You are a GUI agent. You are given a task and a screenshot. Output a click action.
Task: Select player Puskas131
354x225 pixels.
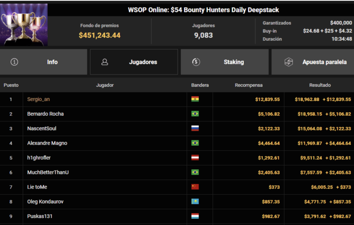[40, 216]
